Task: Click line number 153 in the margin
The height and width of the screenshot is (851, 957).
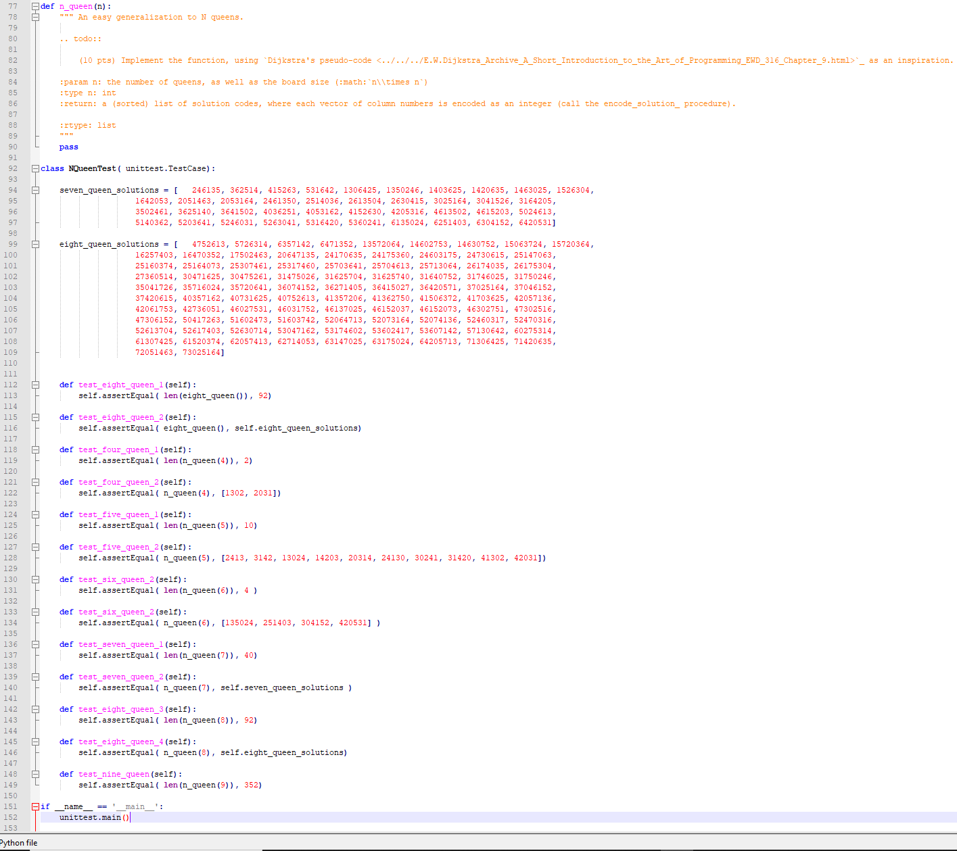Action: click(10, 828)
